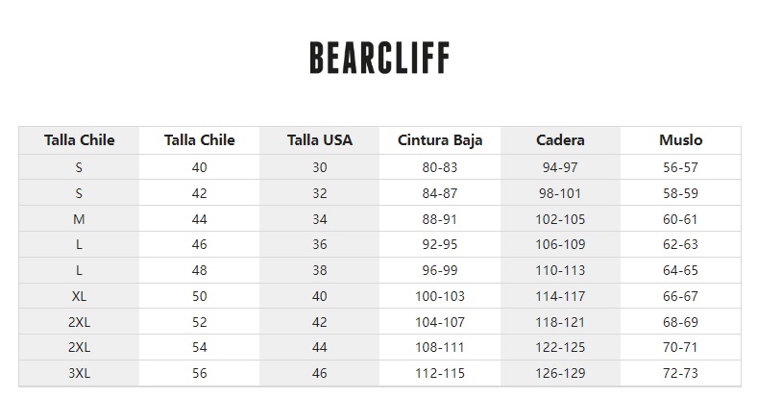Select the XL size cell
Viewport: 757px width, 398px height.
pos(79,296)
